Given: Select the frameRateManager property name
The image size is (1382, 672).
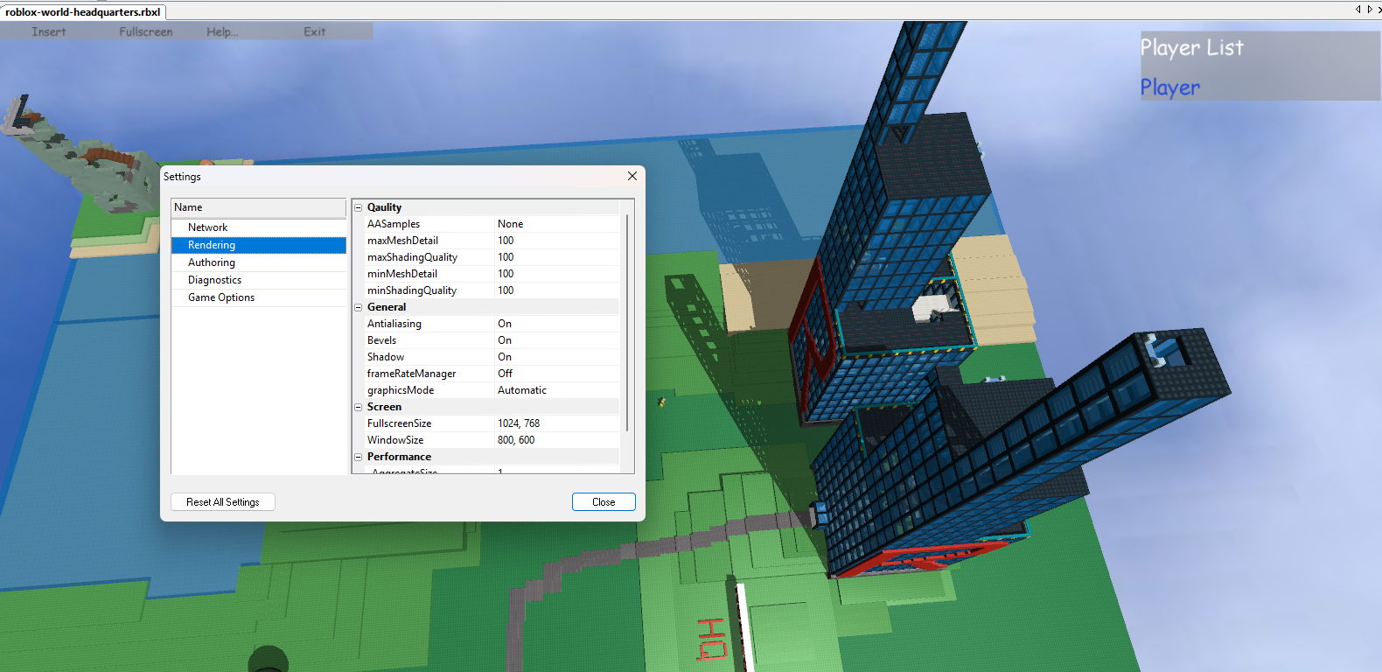Looking at the screenshot, I should click(411, 374).
